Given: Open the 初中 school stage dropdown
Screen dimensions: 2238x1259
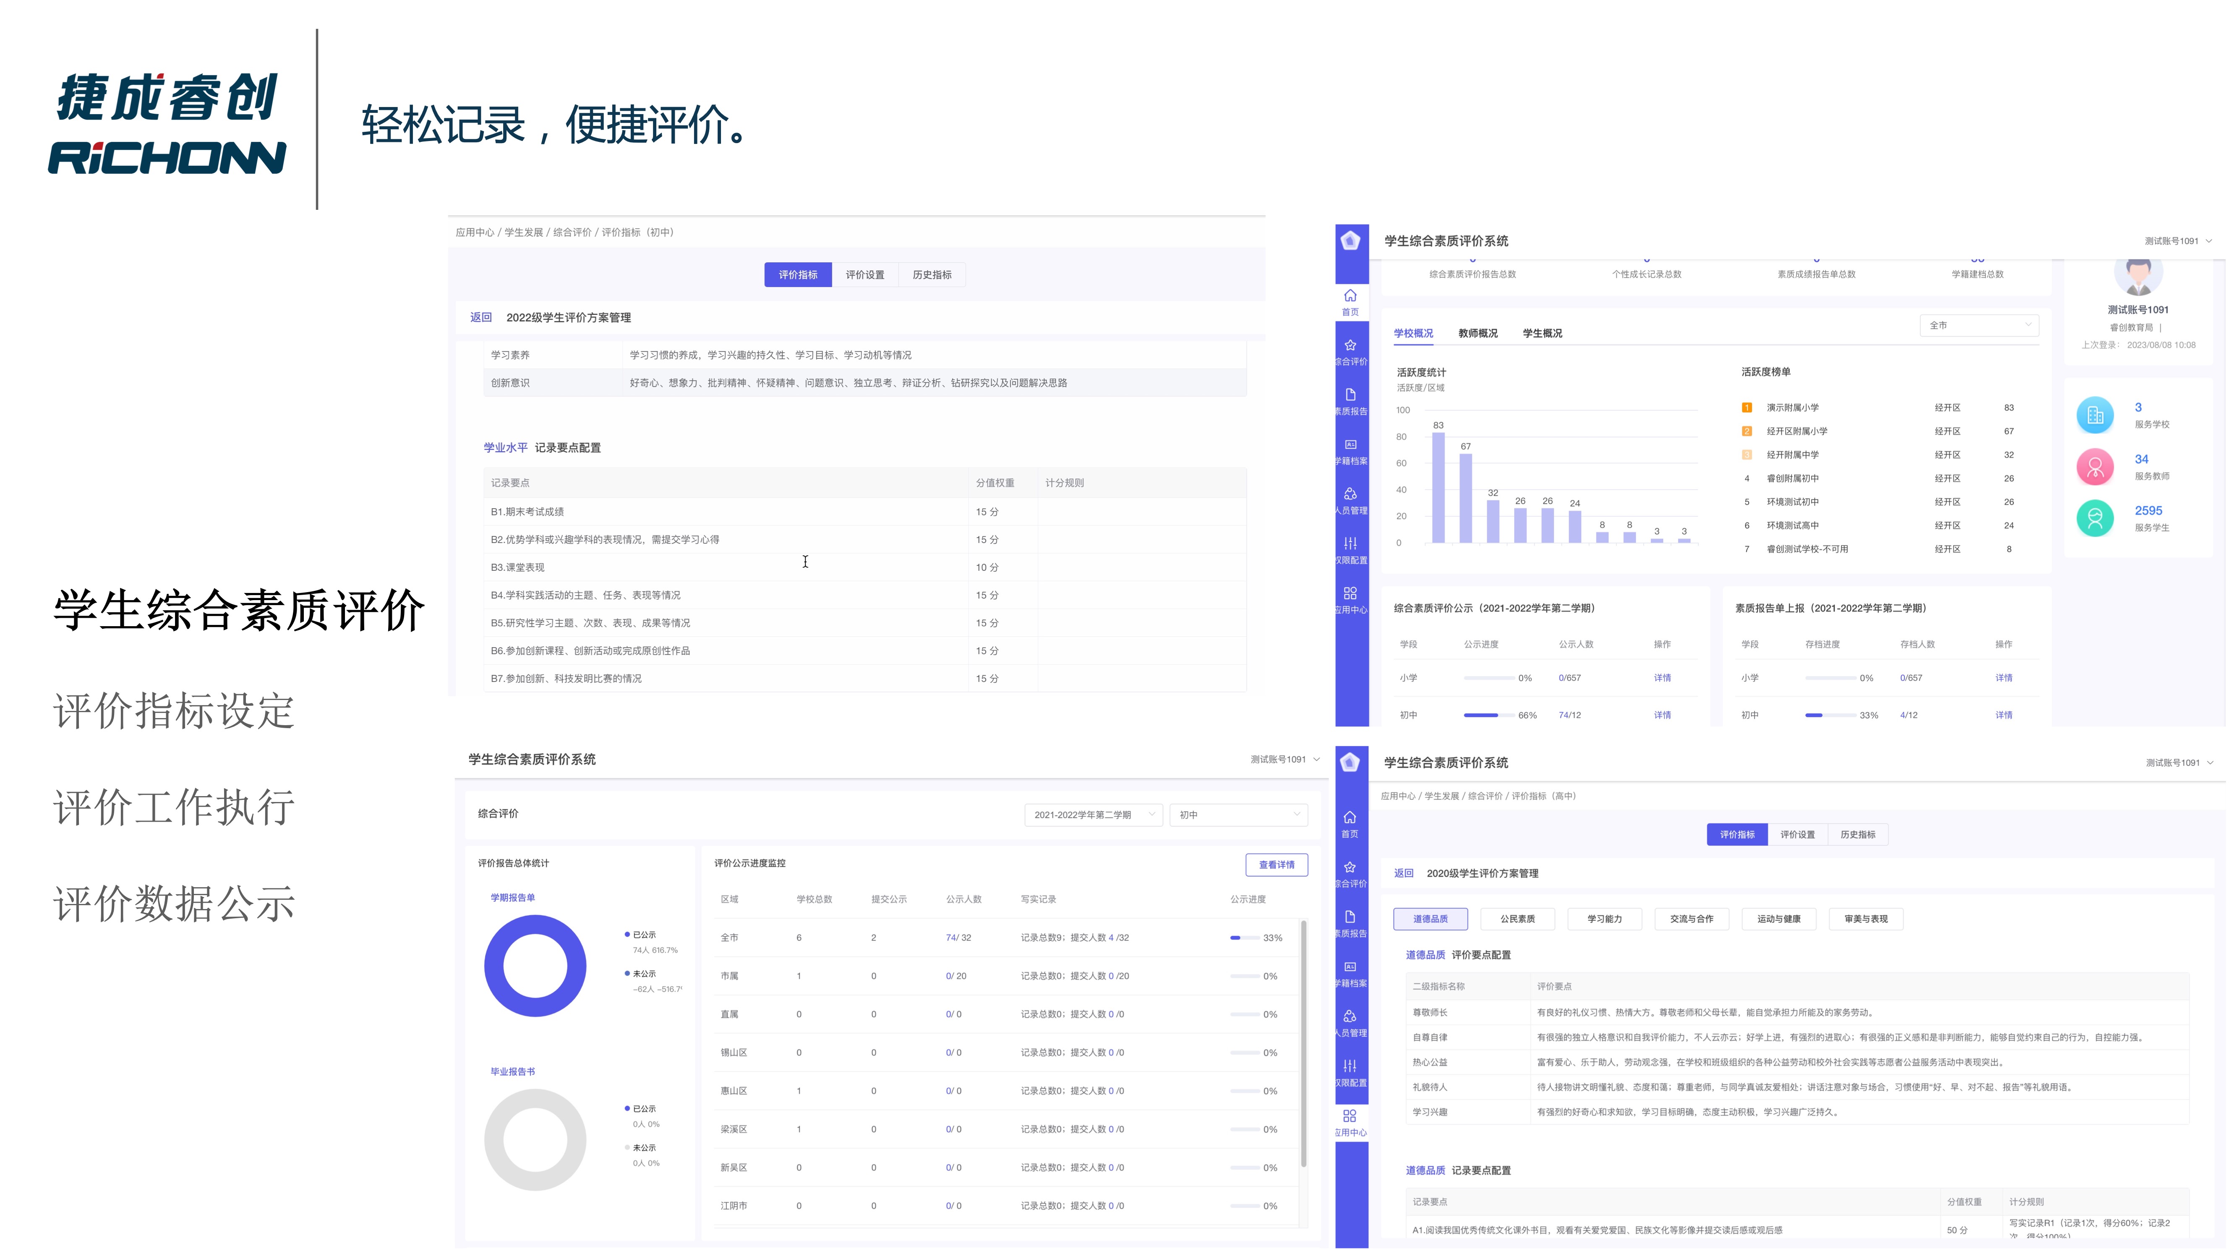Looking at the screenshot, I should [1239, 815].
